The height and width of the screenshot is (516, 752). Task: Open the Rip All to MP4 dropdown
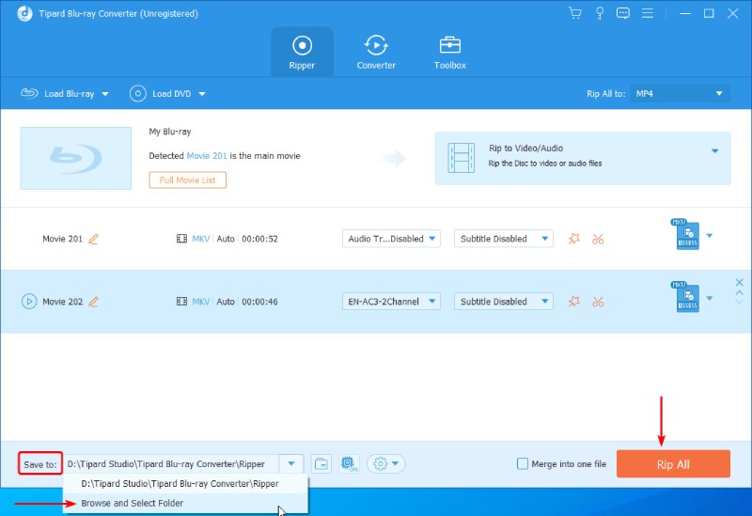click(x=680, y=93)
